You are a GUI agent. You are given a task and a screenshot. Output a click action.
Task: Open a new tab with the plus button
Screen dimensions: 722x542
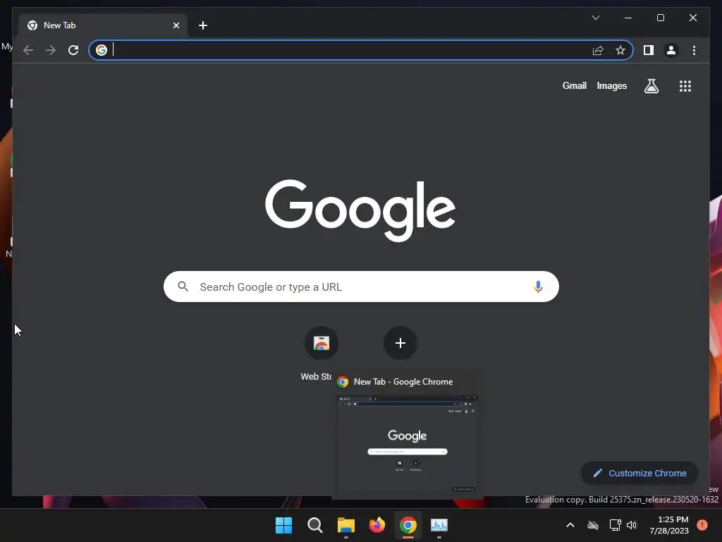coord(203,25)
